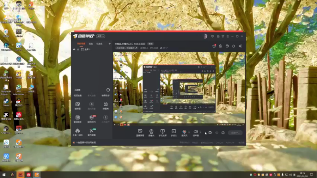This screenshot has width=317, height=178.
Task: Open the orange Douyu taskbar icon
Action: pos(36,174)
